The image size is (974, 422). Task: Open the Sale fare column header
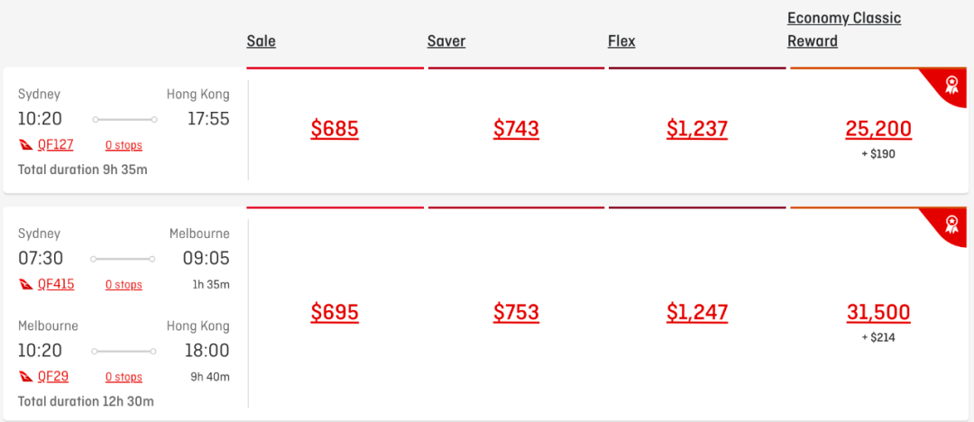[261, 41]
